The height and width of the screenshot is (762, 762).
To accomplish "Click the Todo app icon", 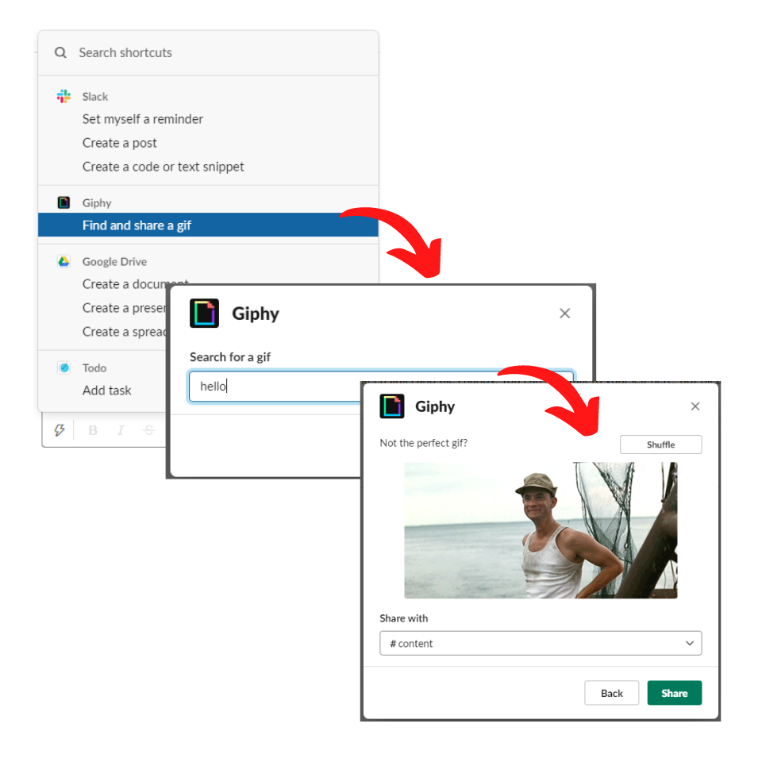I will (63, 368).
